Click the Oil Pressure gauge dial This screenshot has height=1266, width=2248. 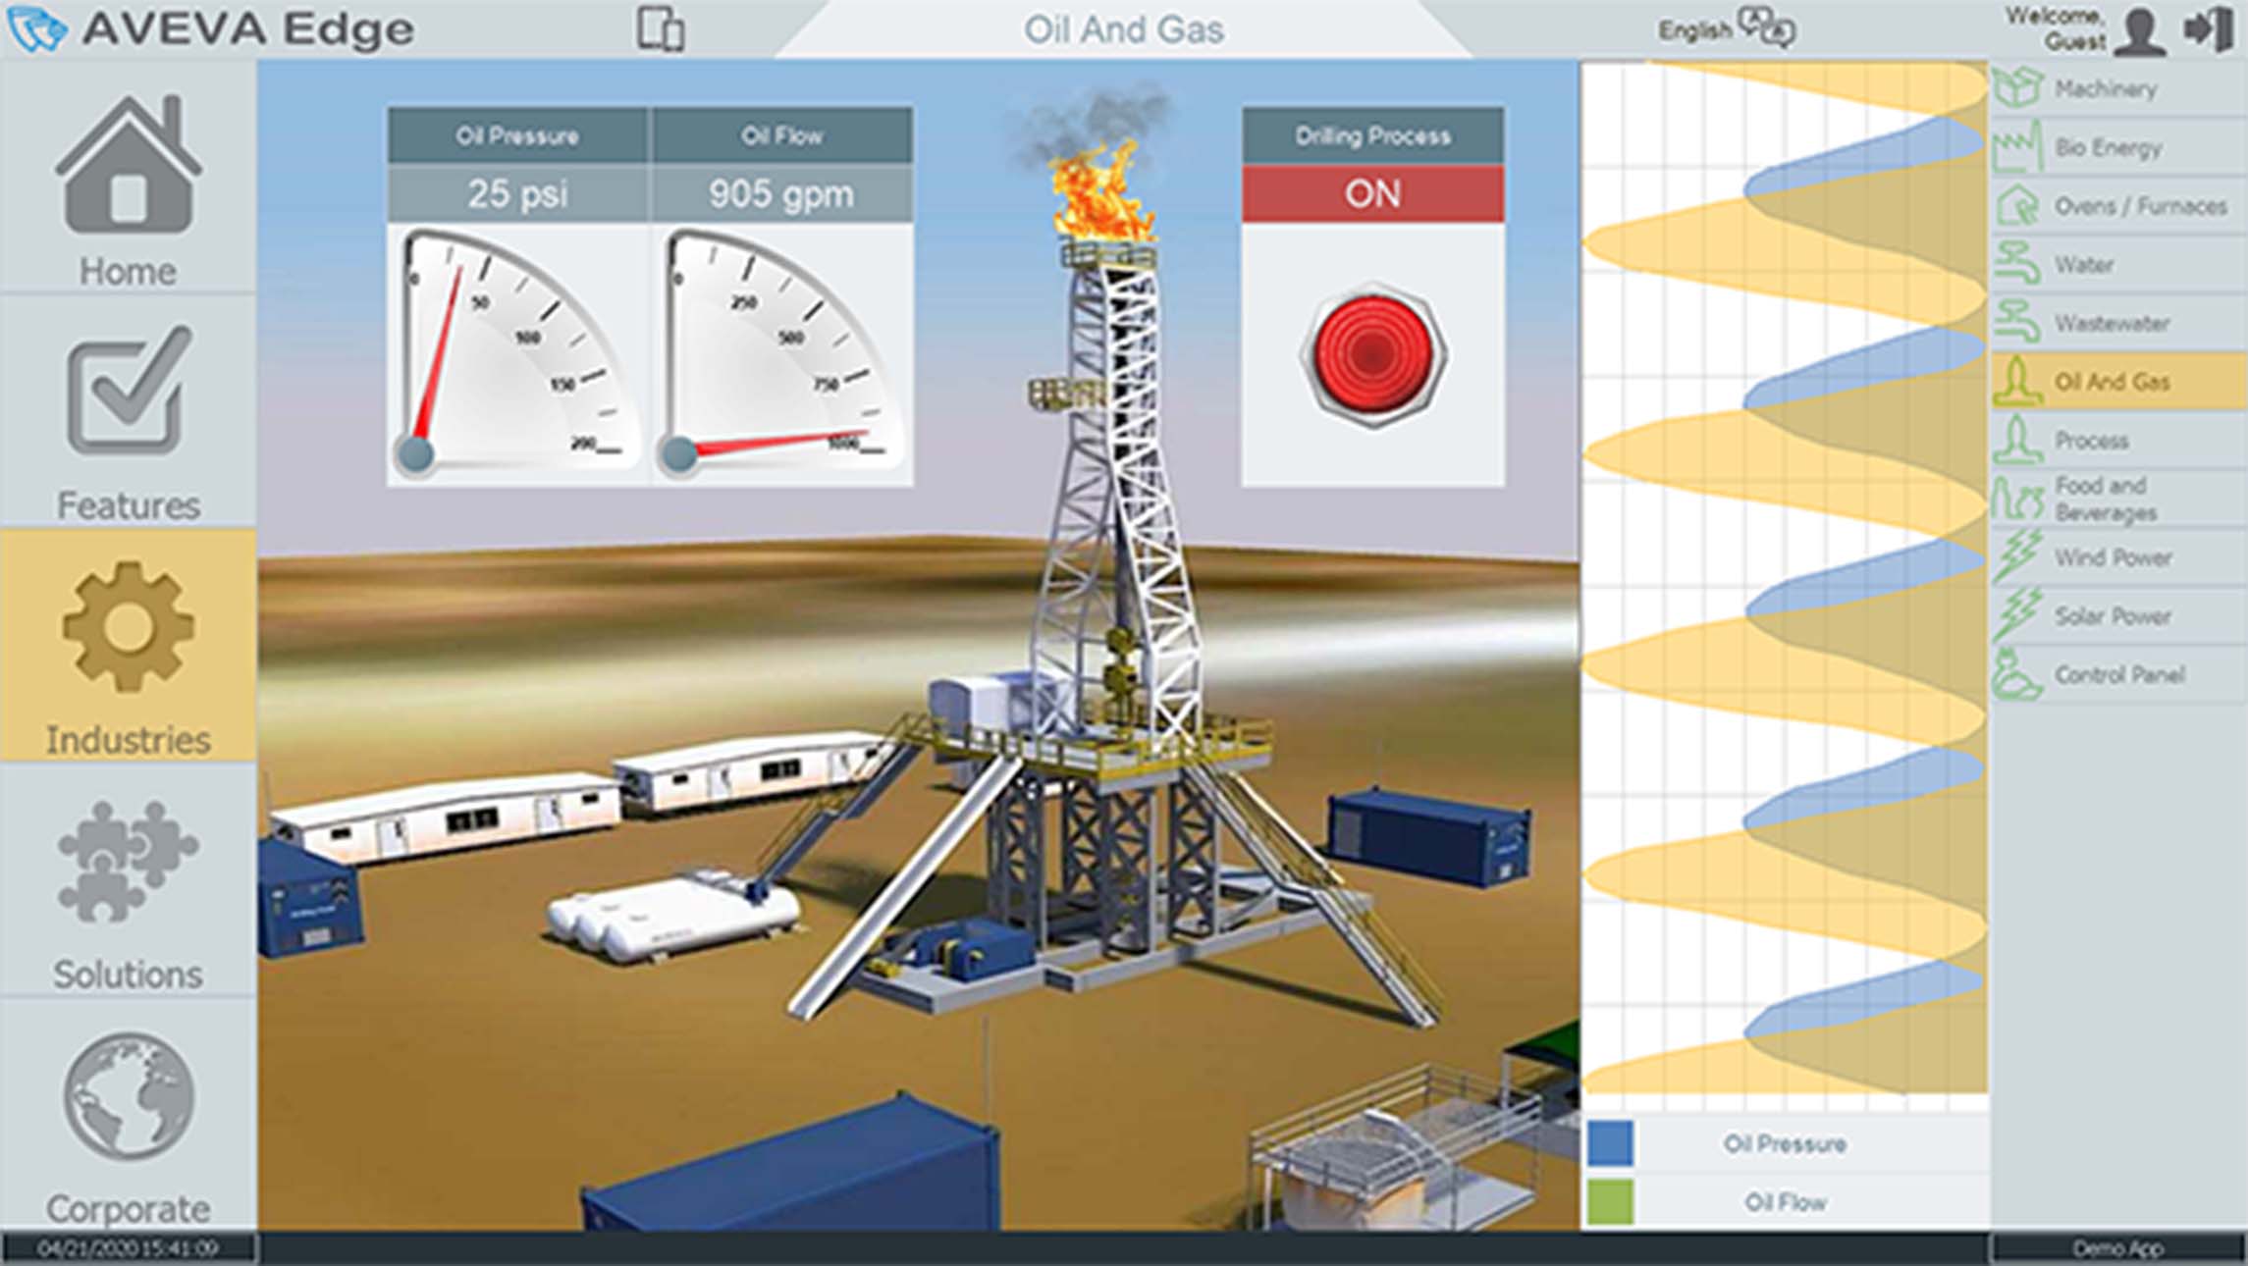click(516, 353)
